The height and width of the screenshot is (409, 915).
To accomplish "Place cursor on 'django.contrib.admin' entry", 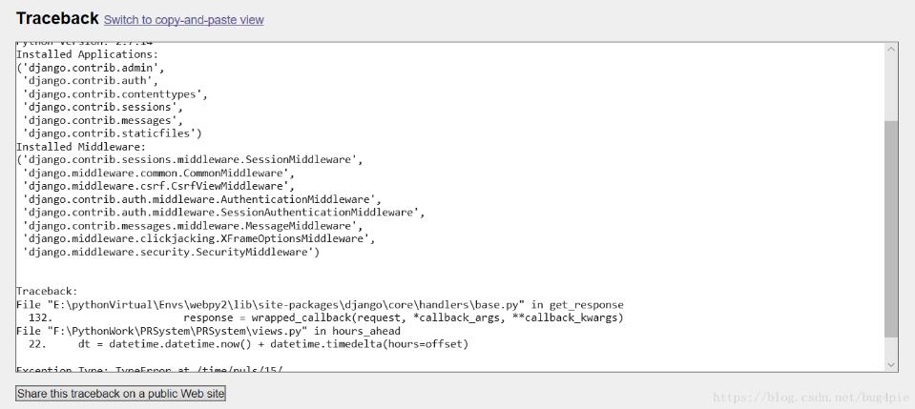I will coord(94,69).
